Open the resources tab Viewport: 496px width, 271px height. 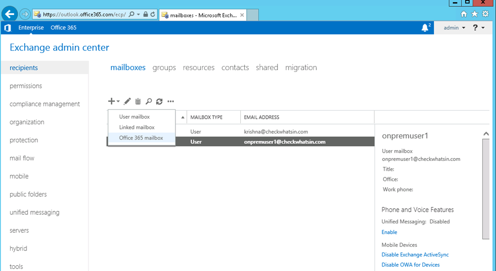coord(199,67)
